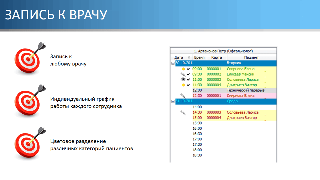
Task: Click patient Смирнова Елена at 09:00
Action: click(x=241, y=69)
